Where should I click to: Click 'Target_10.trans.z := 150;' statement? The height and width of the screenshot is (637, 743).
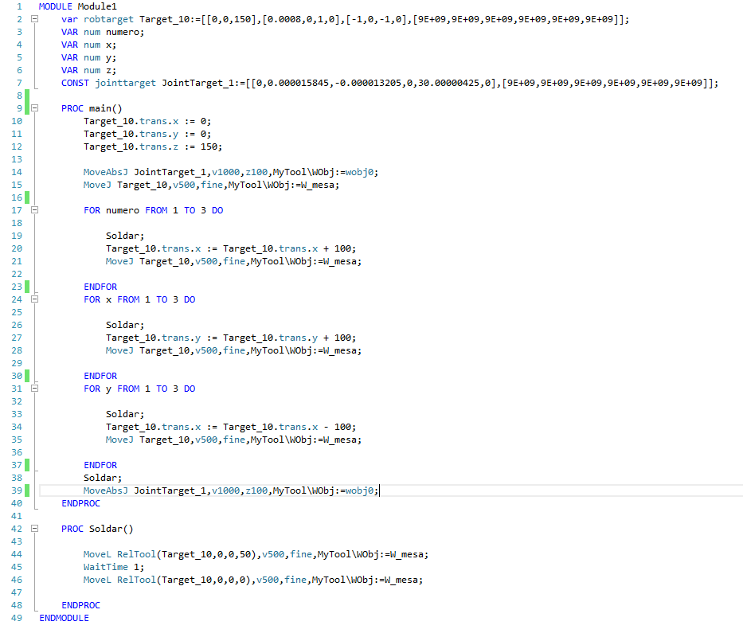pyautogui.click(x=153, y=147)
